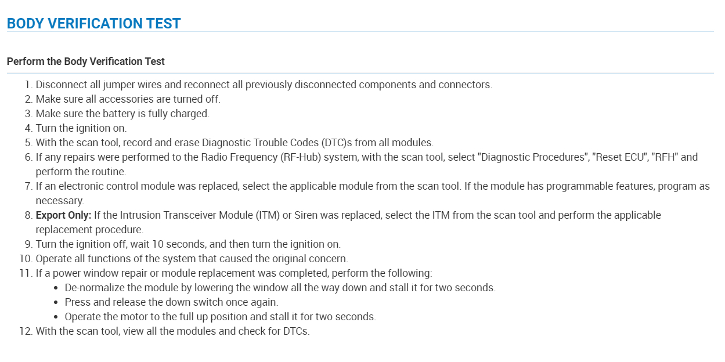Click the De-normalize the module bullet
The image size is (725, 362).
[280, 288]
